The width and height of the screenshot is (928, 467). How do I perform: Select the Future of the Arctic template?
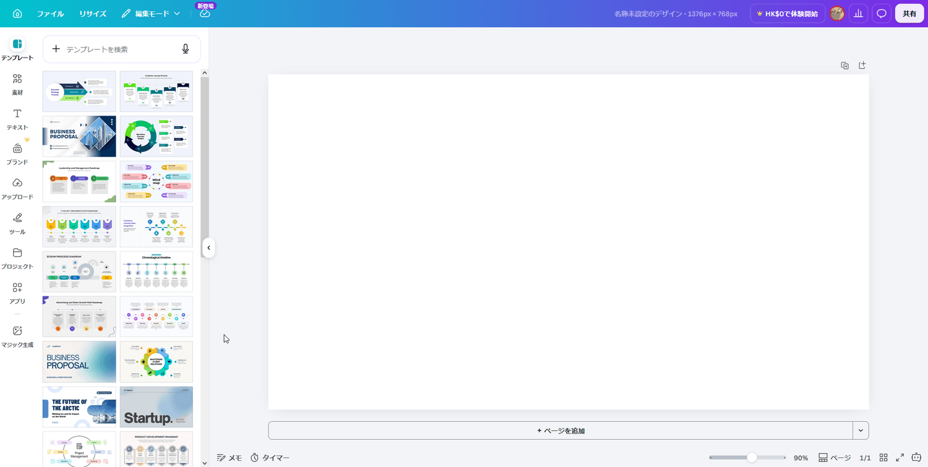(79, 407)
